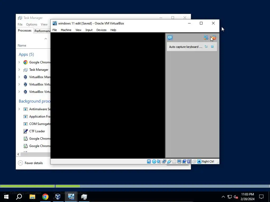Screen dimensions: 270x202
Task: Click the keyboard capture arrow next to Right Ctrl
Action: pos(199,161)
